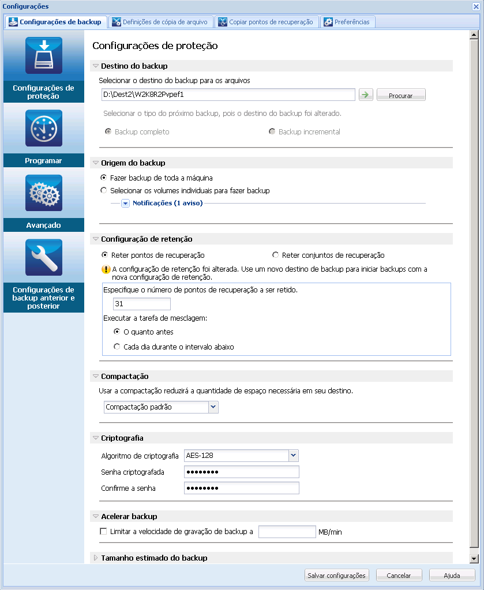Click the Definições de cópia de arquivo tab icon
The height and width of the screenshot is (590, 484).
click(x=118, y=21)
